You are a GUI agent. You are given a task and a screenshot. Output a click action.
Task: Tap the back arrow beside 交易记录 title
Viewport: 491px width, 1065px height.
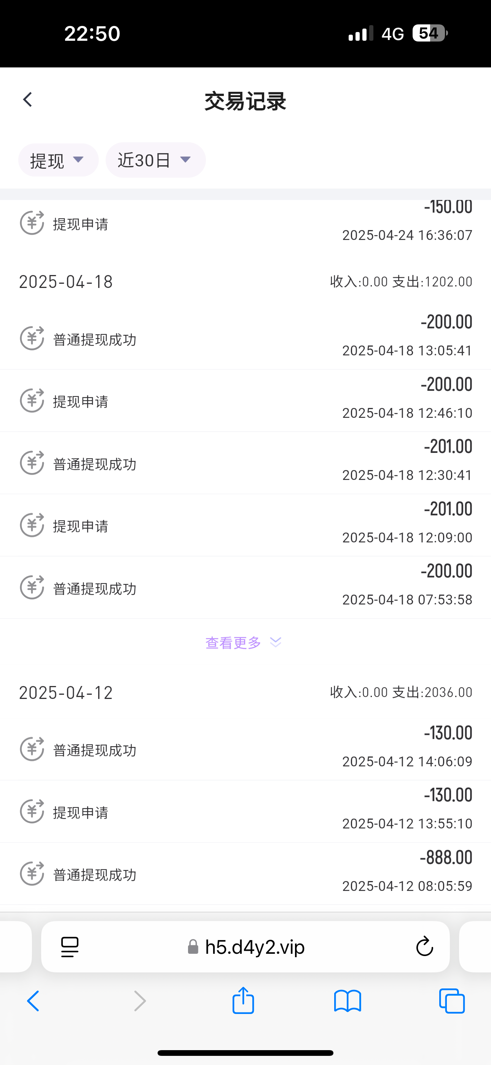[28, 100]
